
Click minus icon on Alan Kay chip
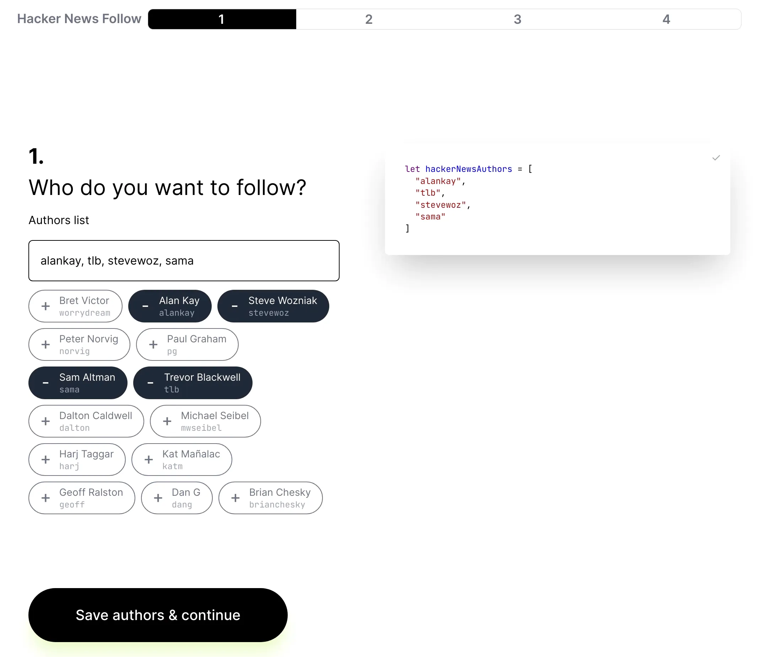145,306
